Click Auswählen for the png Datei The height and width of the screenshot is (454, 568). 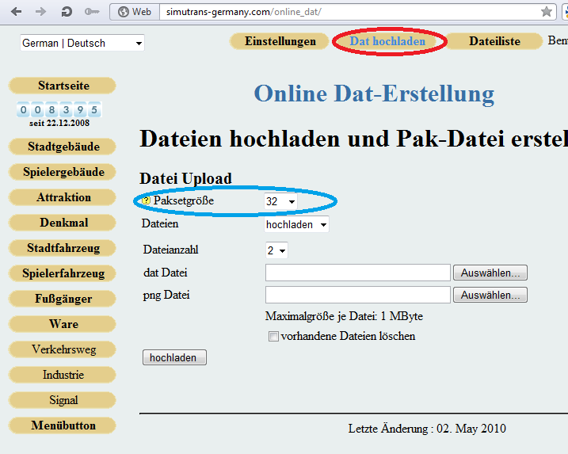point(490,295)
